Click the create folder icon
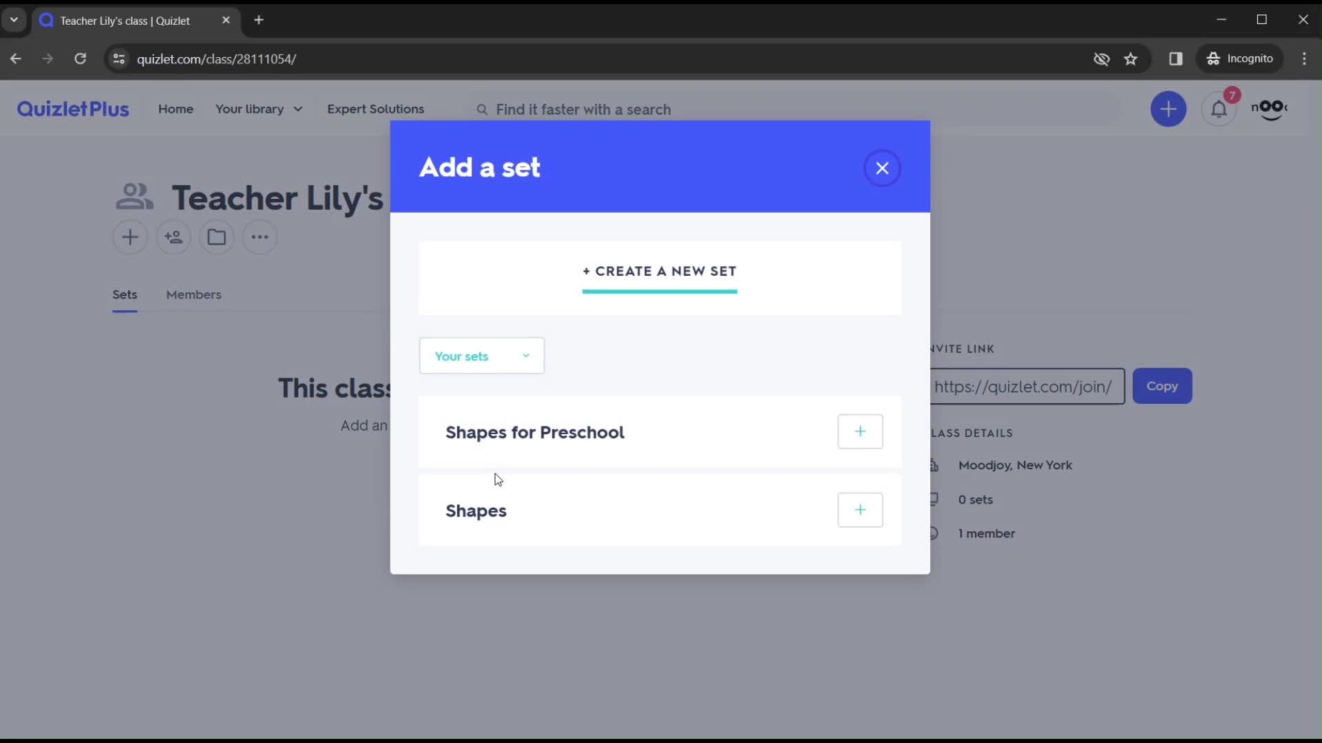The height and width of the screenshot is (743, 1322). point(216,237)
